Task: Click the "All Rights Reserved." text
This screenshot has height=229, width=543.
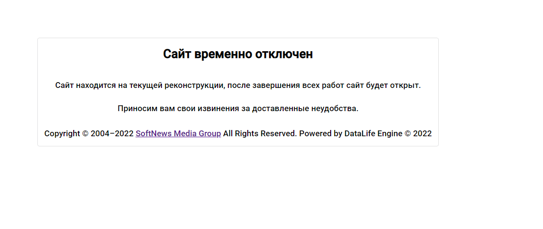Action: pyautogui.click(x=260, y=134)
